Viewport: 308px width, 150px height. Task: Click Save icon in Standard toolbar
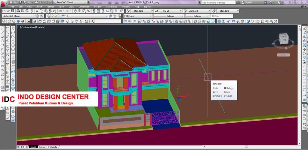tap(13, 11)
